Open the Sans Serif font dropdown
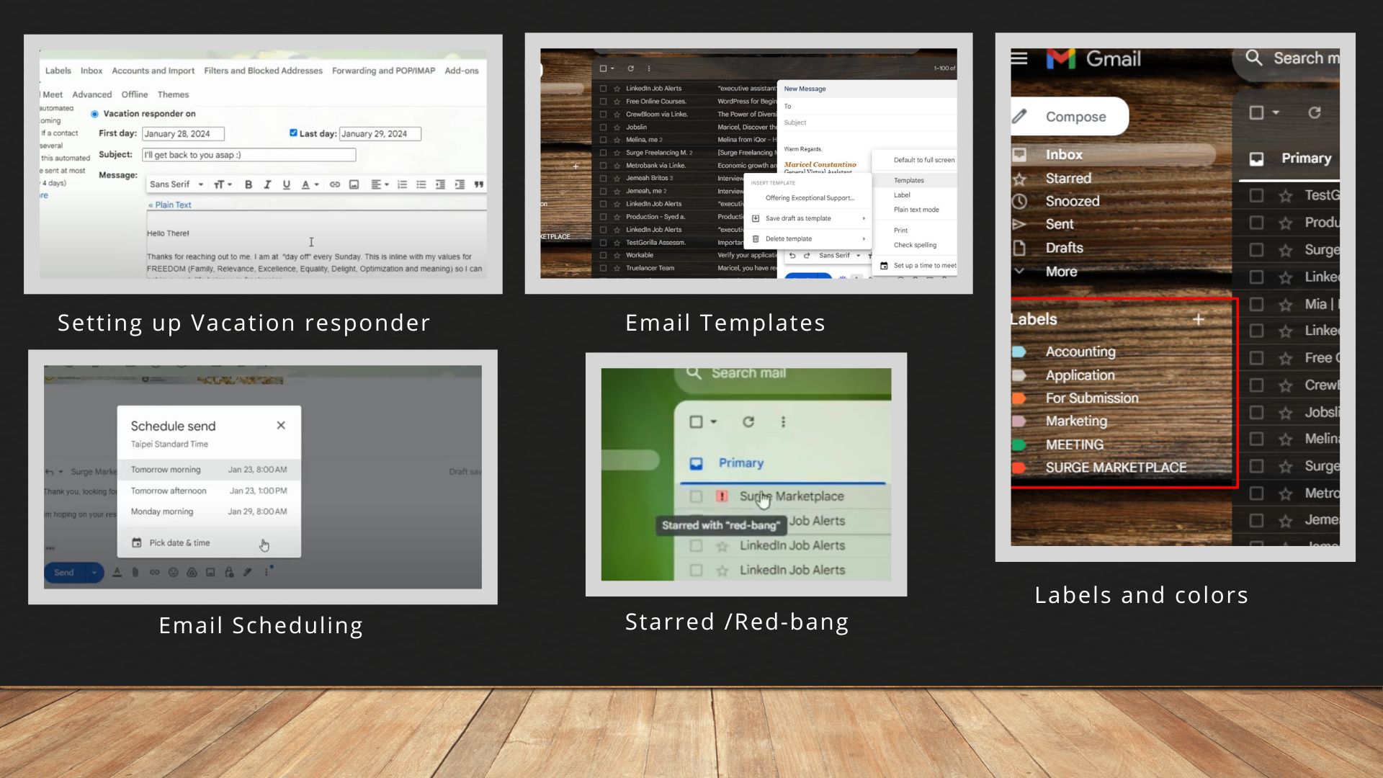 [177, 184]
